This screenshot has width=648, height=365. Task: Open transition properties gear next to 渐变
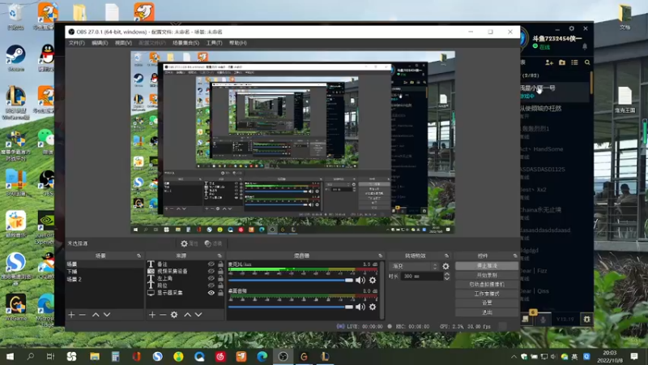click(446, 267)
